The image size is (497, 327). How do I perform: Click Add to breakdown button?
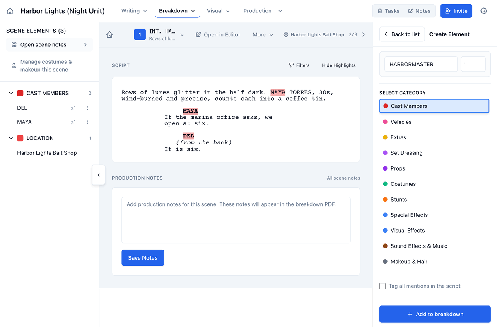pyautogui.click(x=435, y=314)
